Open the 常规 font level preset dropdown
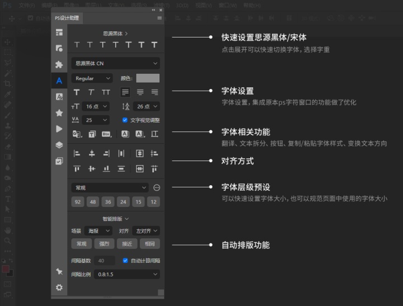The width and height of the screenshot is (403, 306). point(110,187)
